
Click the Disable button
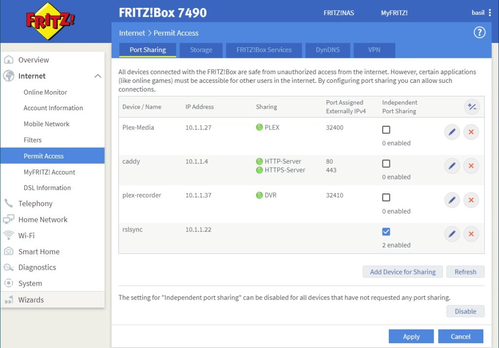465,311
